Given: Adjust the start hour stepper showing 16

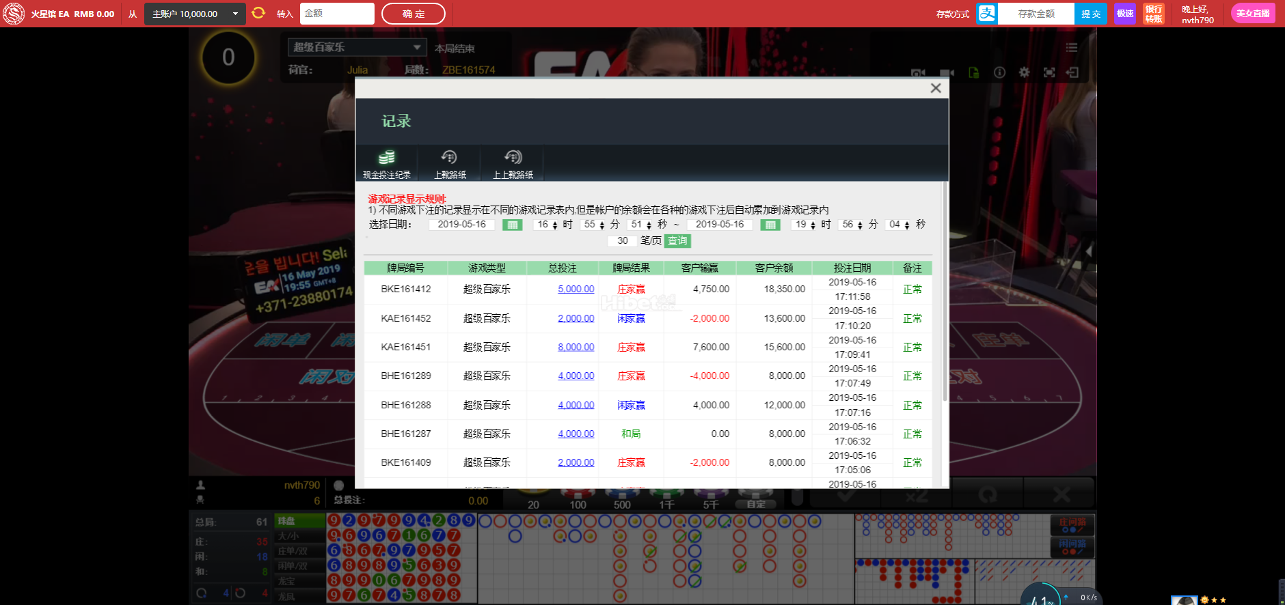Looking at the screenshot, I should click(554, 225).
